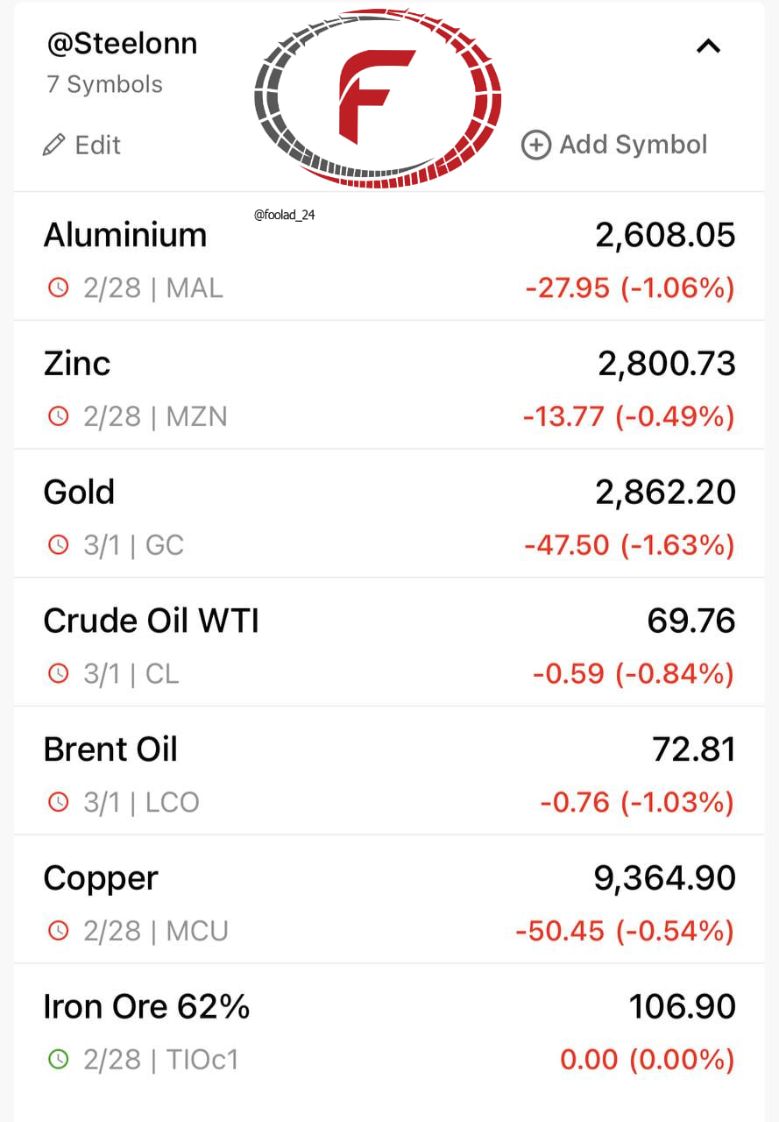Click the Edit text label
Screen dimensions: 779x1122
(x=98, y=145)
